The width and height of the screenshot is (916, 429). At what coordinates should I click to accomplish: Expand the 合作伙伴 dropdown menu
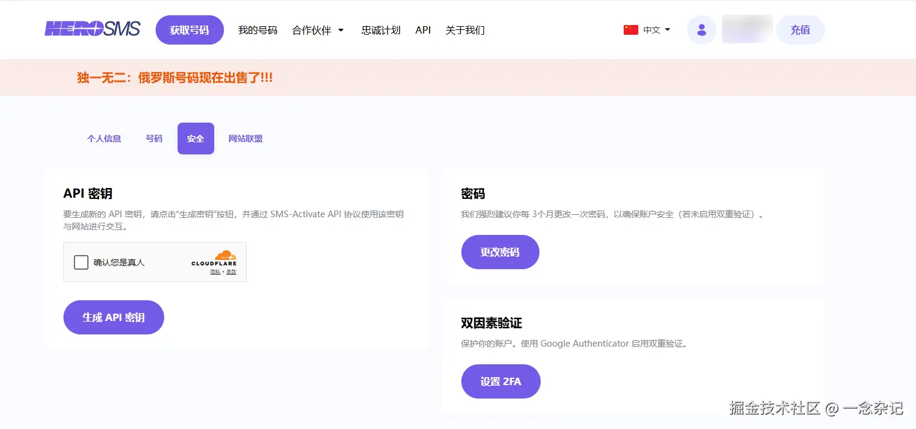318,30
